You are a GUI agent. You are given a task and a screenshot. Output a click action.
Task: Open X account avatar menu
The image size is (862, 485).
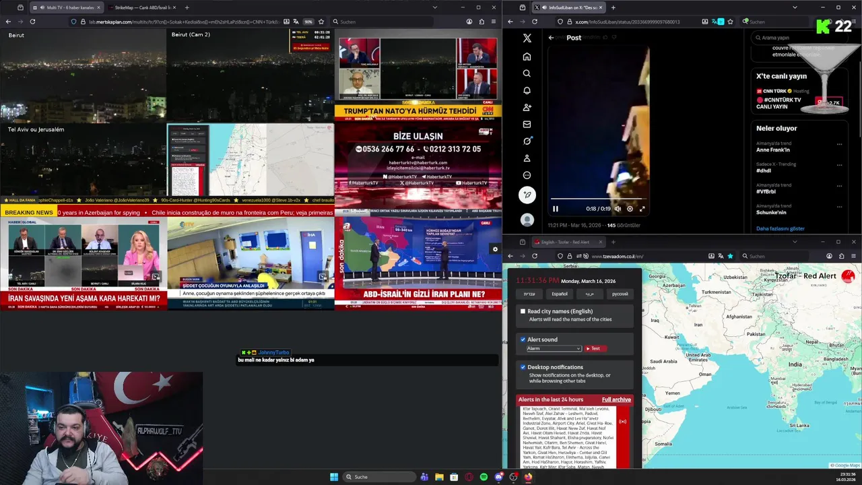tap(527, 220)
